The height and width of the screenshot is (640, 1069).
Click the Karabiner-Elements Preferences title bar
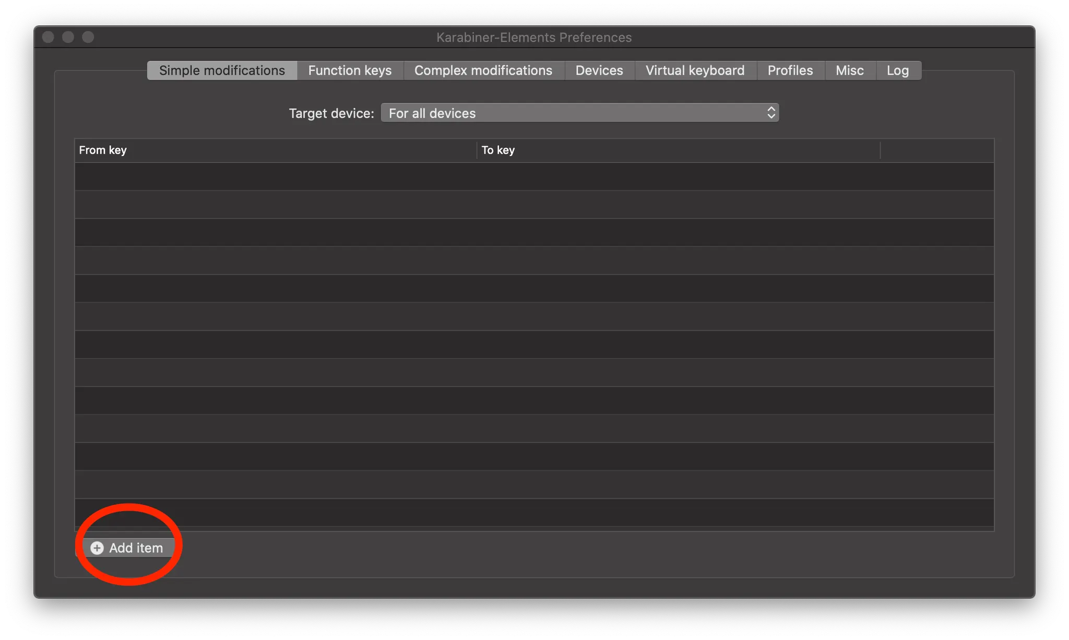click(x=533, y=38)
